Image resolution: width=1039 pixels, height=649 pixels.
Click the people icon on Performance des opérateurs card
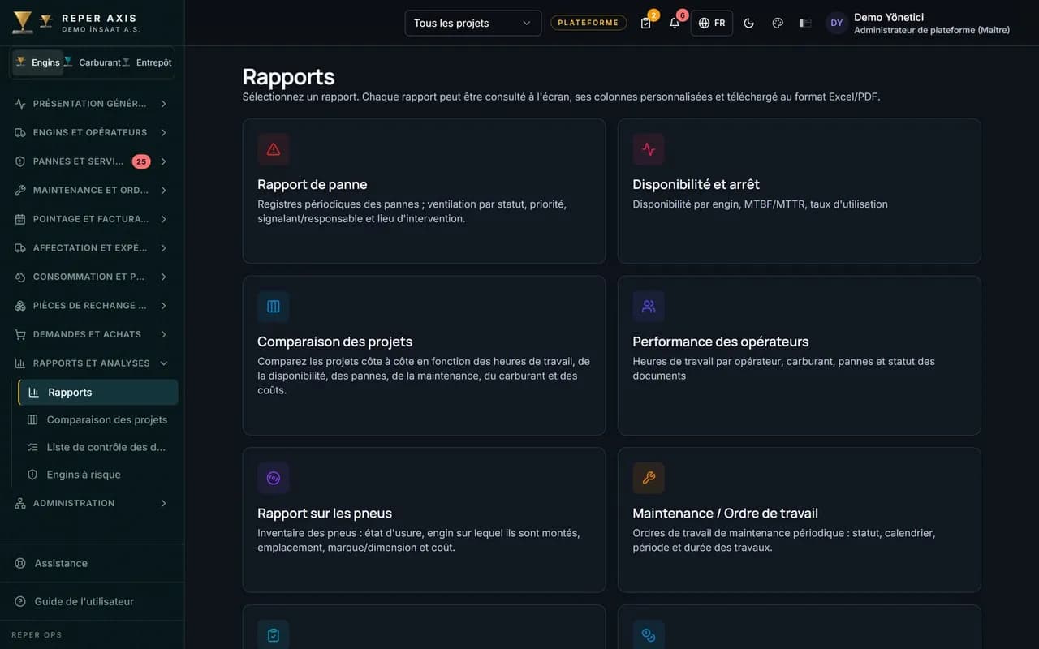tap(649, 307)
